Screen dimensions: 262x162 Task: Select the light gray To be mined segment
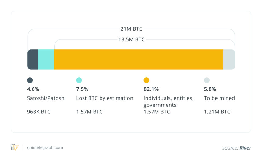[229, 60]
